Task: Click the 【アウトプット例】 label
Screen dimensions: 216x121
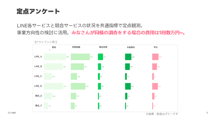Action: (x=45, y=42)
